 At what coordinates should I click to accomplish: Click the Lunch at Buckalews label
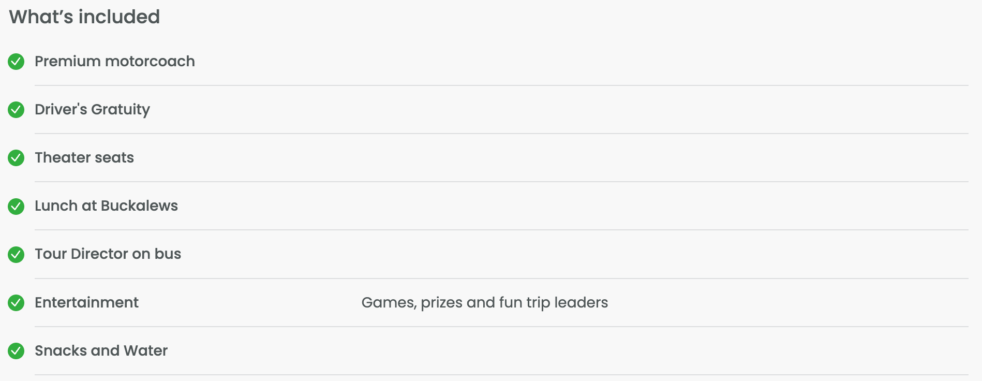coord(106,206)
